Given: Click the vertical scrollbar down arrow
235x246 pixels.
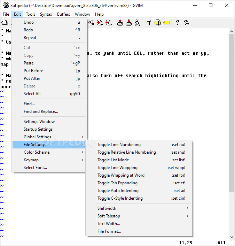Looking at the screenshot, I should [x=232, y=237].
